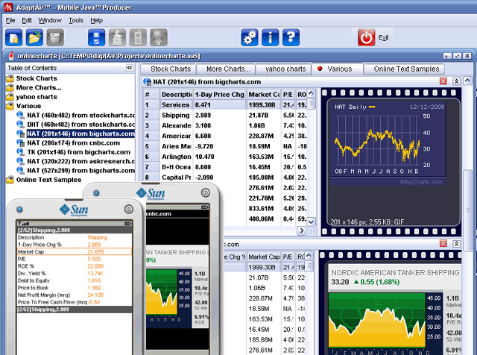
Task: Expand the yahoo charts tree folder
Action: (10, 97)
